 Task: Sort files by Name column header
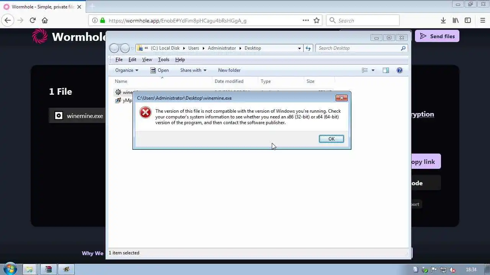[121, 81]
